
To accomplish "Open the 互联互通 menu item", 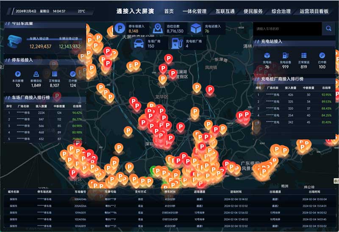I will click(x=225, y=11).
